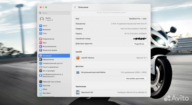The image size is (192, 105).
Task: Click the Версия 13.1 text
Action: [142, 58]
